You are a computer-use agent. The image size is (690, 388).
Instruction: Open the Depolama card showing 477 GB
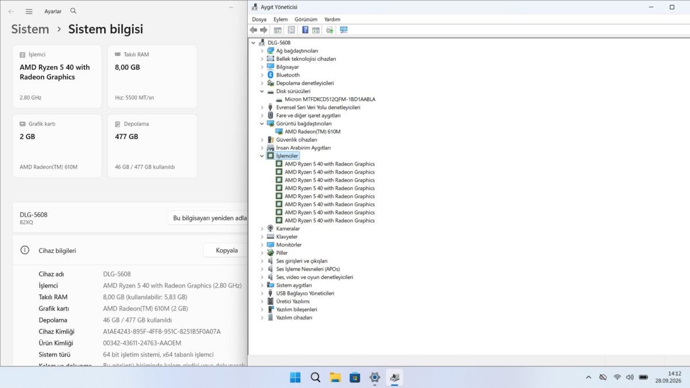pos(152,146)
